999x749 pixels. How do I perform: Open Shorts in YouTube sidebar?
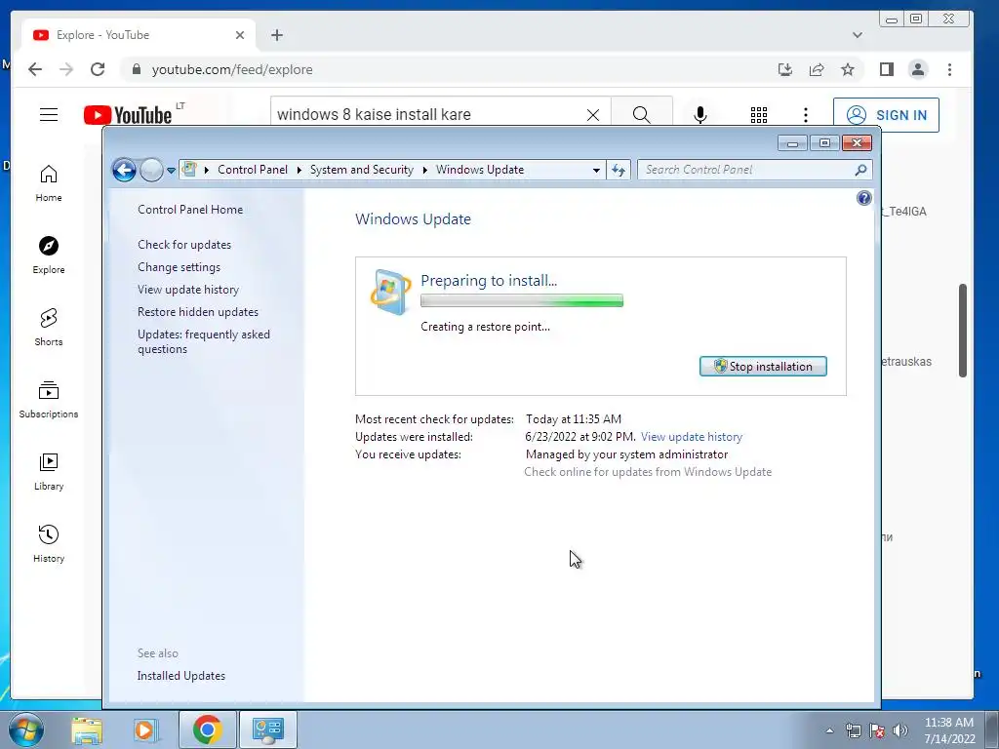[49, 328]
